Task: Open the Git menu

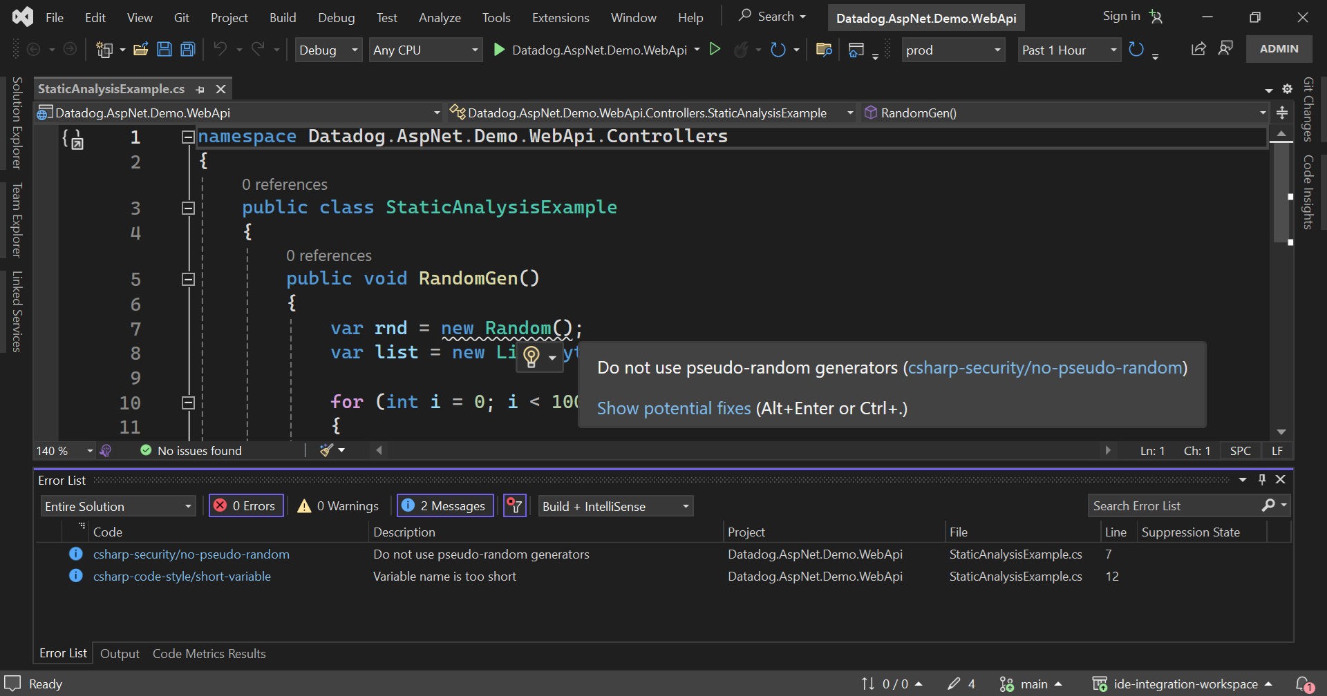Action: point(181,17)
